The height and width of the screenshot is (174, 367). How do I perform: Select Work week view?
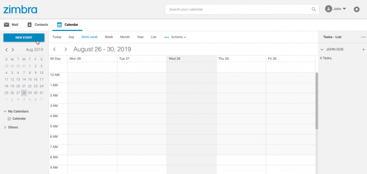pyautogui.click(x=89, y=37)
